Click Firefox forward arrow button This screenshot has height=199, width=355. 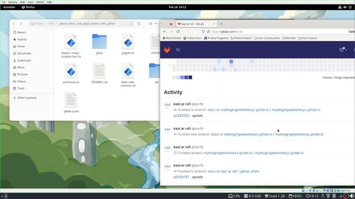click(171, 32)
